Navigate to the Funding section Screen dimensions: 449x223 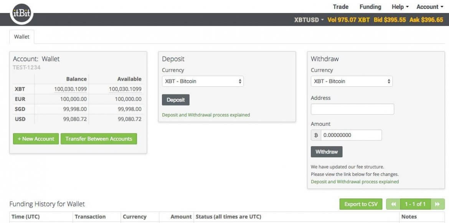(370, 7)
